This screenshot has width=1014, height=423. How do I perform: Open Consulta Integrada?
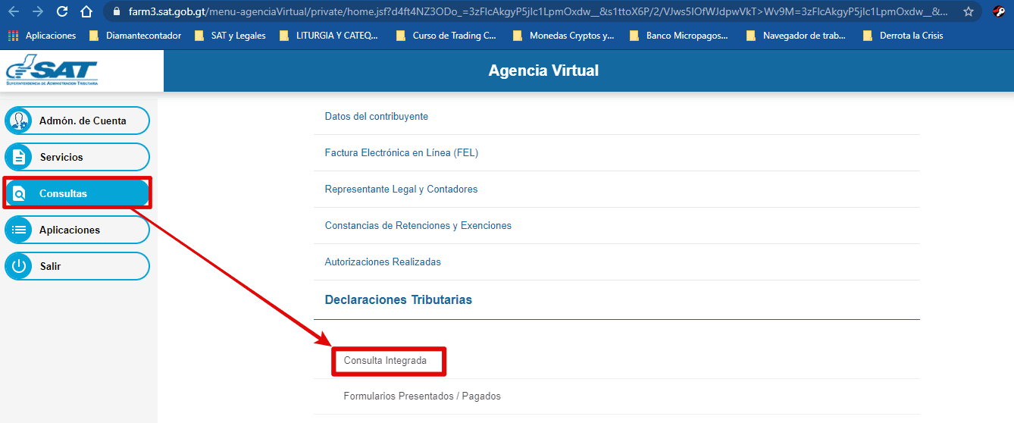click(x=385, y=361)
